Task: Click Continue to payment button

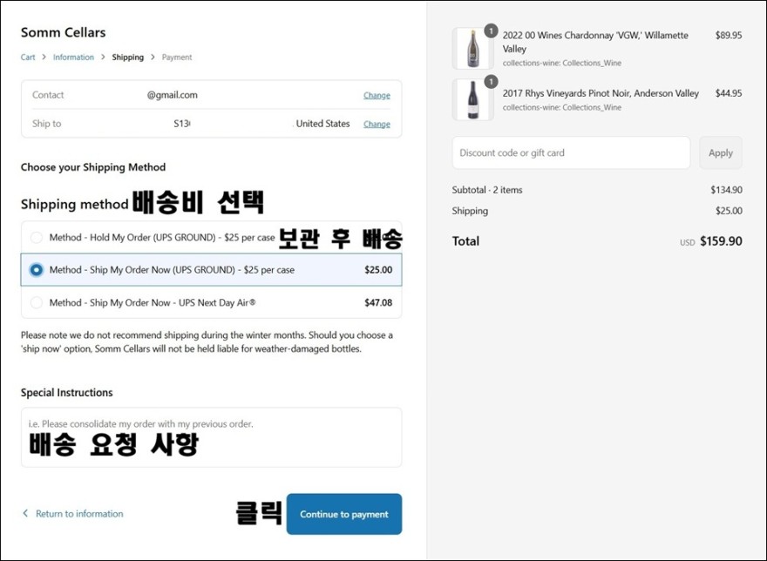Action: 344,514
